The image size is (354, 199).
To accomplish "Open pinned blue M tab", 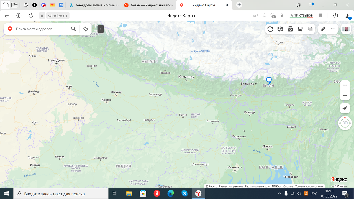I will [61, 5].
